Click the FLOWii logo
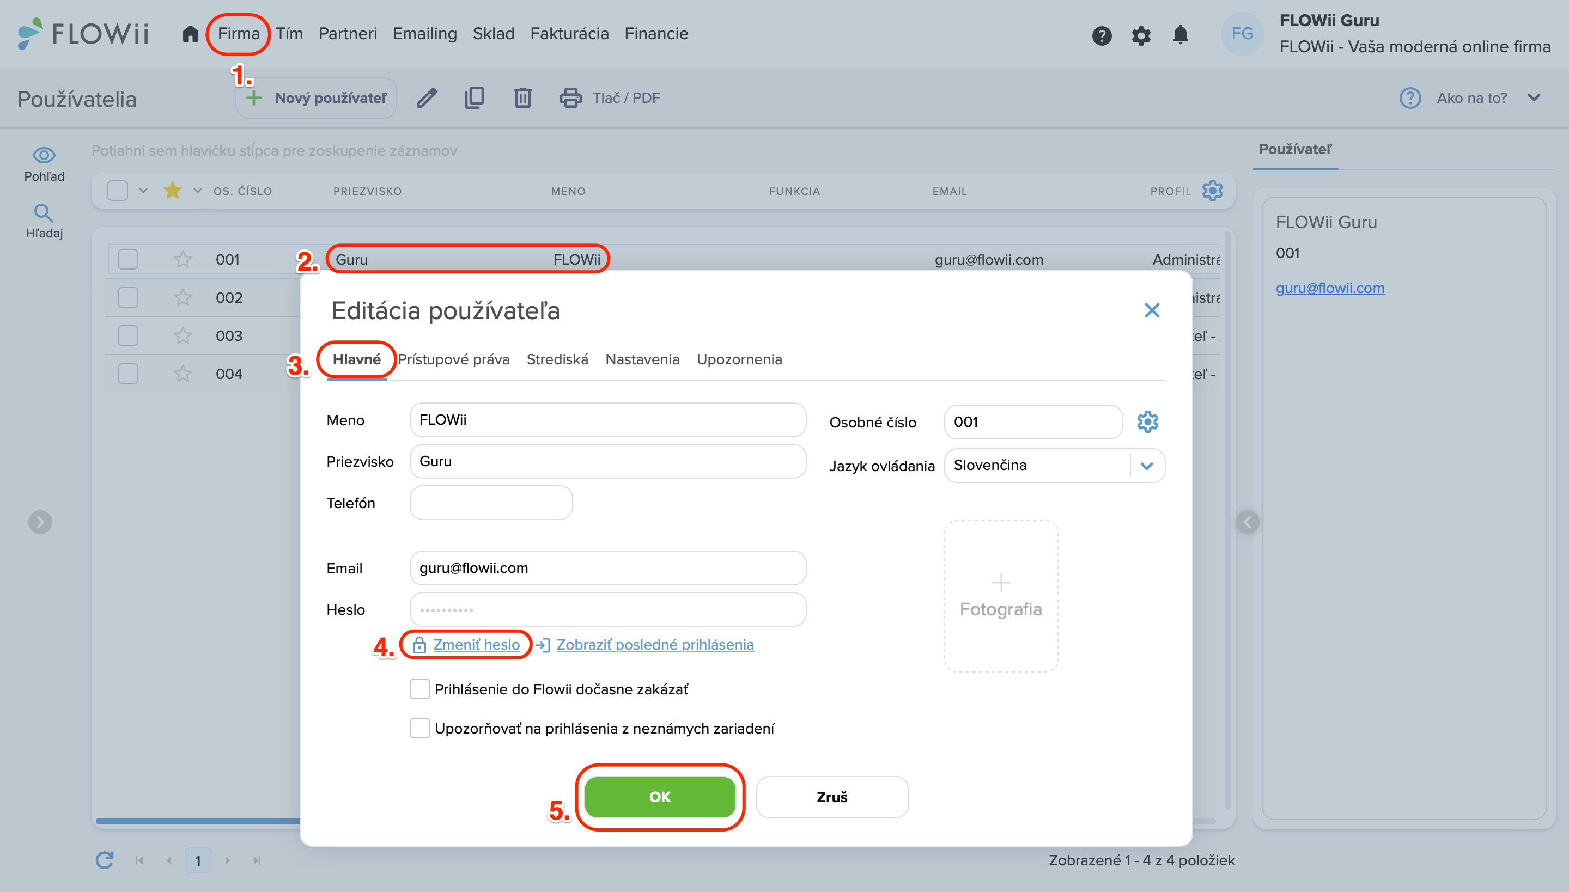The image size is (1569, 892). [x=83, y=34]
